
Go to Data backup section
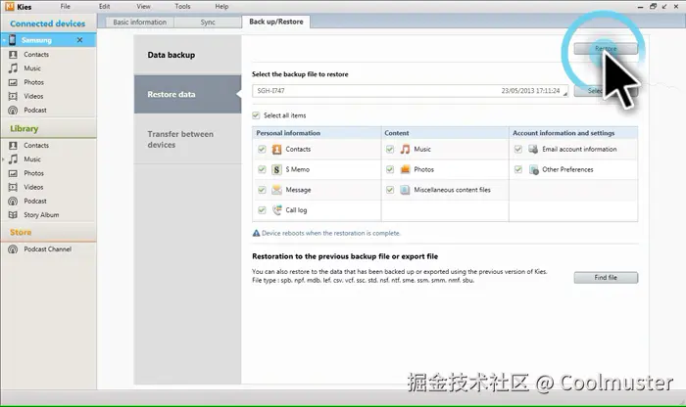[x=188, y=55]
